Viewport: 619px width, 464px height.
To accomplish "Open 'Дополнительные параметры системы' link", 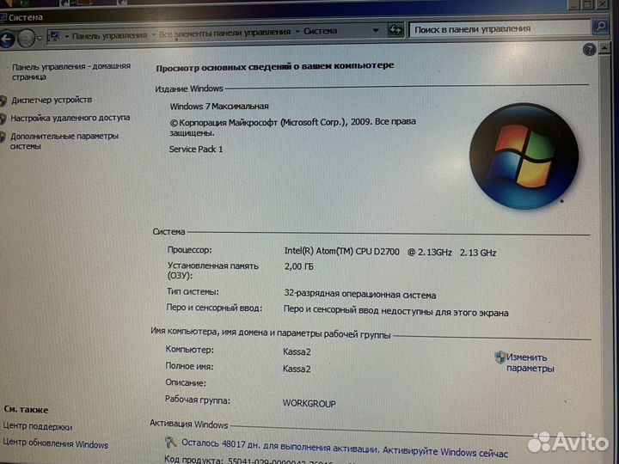I will tap(64, 141).
